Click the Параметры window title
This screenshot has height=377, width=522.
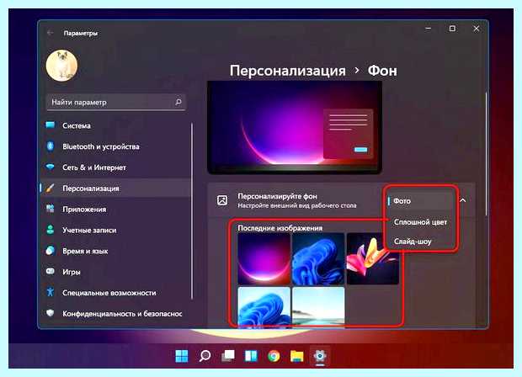(x=81, y=33)
